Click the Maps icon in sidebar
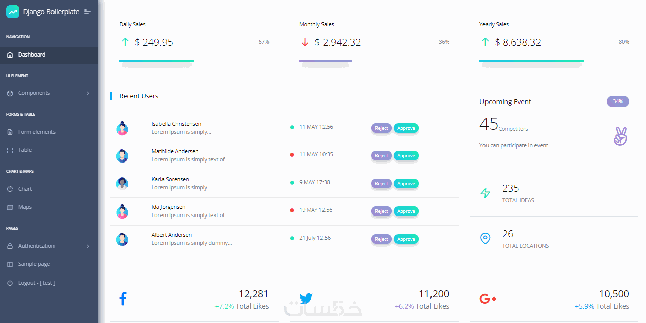 click(10, 207)
